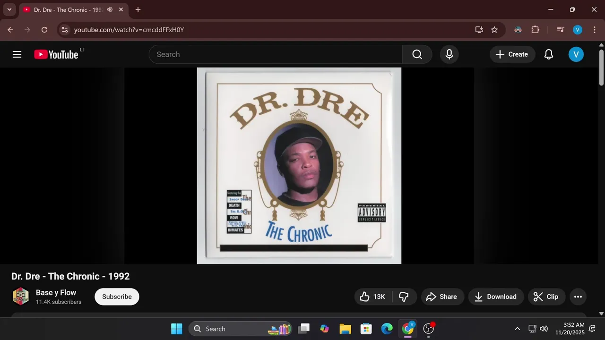Open the Windows taskbar search box
The image size is (605, 340).
(240, 329)
